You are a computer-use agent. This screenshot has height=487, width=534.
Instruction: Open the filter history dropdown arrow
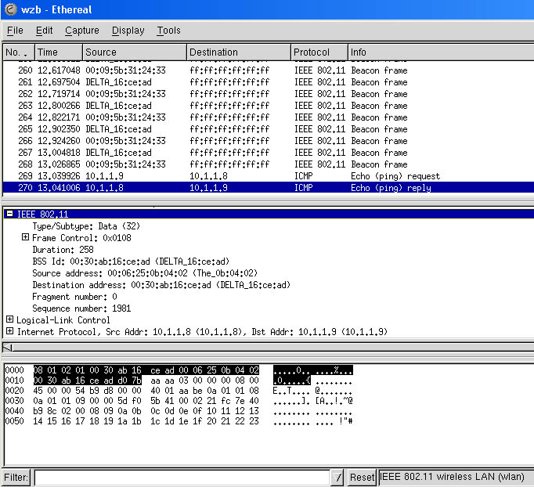tap(337, 477)
